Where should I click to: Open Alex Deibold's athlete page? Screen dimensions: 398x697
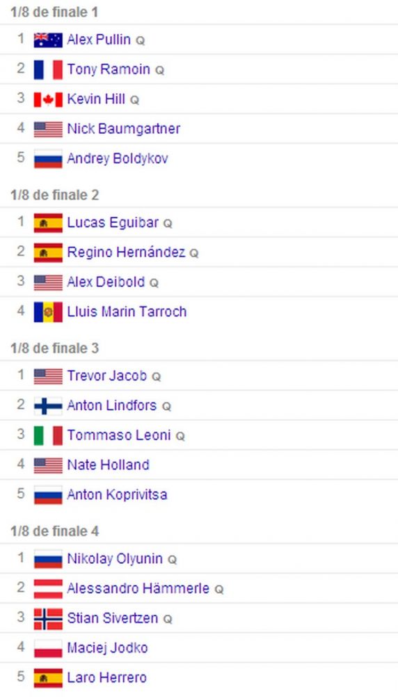click(x=106, y=282)
